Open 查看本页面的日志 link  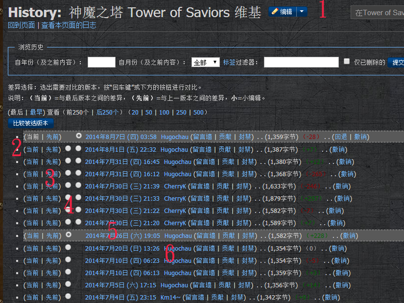[x=69, y=25]
